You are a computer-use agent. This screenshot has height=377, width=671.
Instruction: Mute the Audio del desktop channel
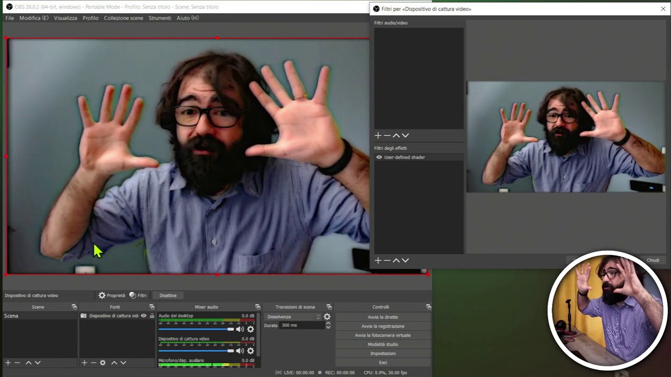(240, 329)
